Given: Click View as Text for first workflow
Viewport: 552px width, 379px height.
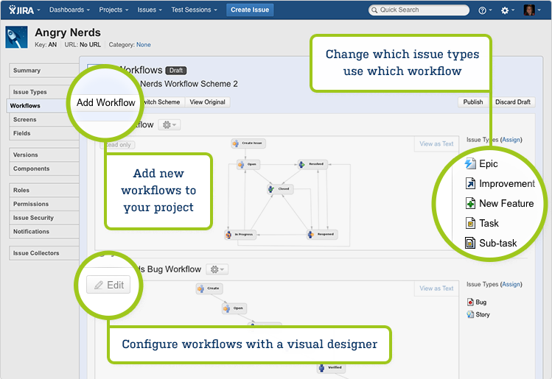Looking at the screenshot, I should coord(436,144).
